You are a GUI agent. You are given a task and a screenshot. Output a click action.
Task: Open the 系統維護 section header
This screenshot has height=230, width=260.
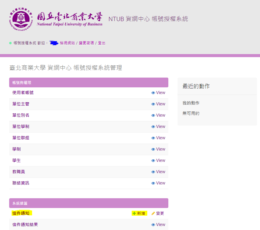(20, 203)
